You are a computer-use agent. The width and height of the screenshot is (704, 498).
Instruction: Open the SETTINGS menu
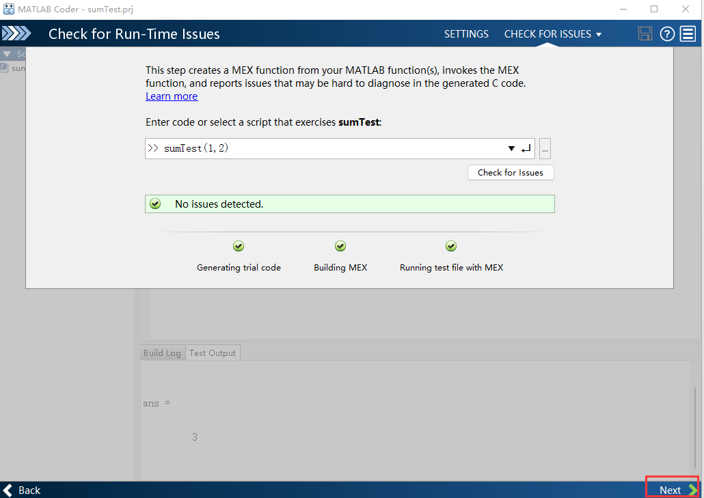click(x=466, y=34)
